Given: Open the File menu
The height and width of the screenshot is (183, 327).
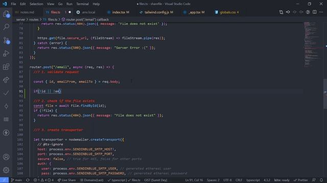Looking at the screenshot, I should pyautogui.click(x=13, y=4).
